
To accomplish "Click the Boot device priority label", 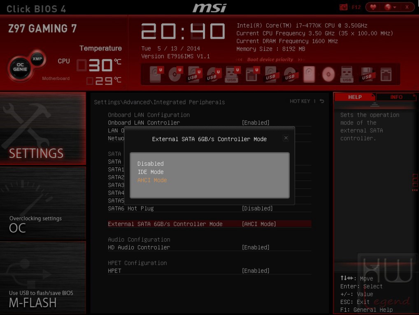I will click(270, 59).
